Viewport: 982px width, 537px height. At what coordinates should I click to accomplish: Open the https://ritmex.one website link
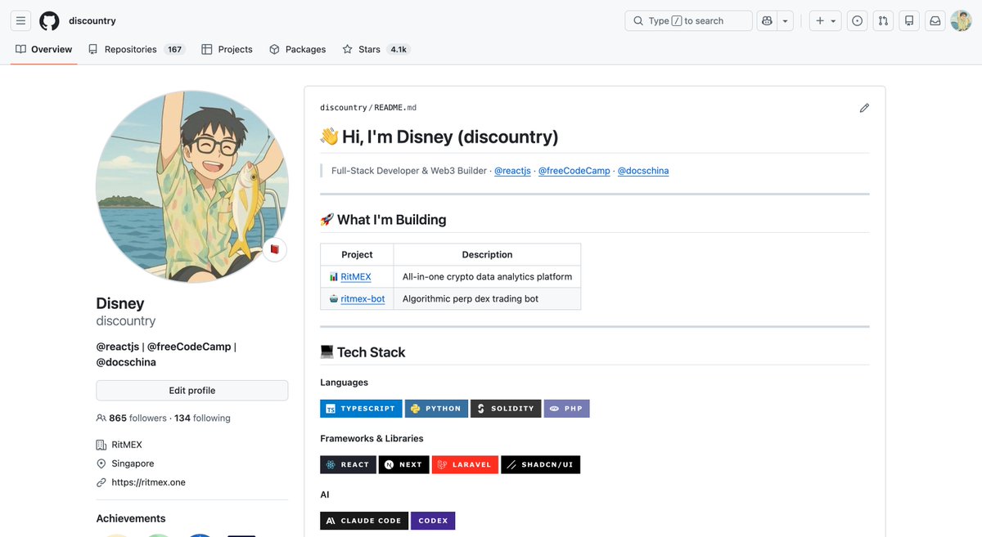tap(149, 482)
